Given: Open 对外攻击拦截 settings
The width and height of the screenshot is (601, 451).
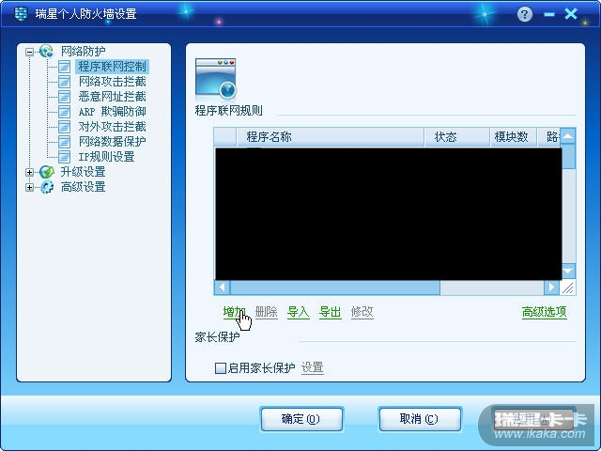Looking at the screenshot, I should tap(112, 127).
